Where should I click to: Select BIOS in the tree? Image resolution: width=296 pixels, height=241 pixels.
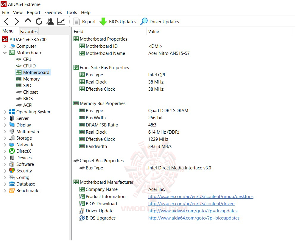28,99
